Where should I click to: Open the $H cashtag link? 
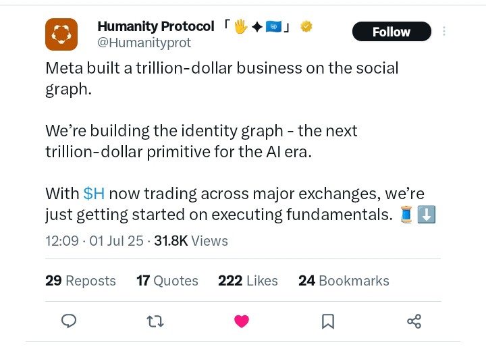click(x=94, y=194)
